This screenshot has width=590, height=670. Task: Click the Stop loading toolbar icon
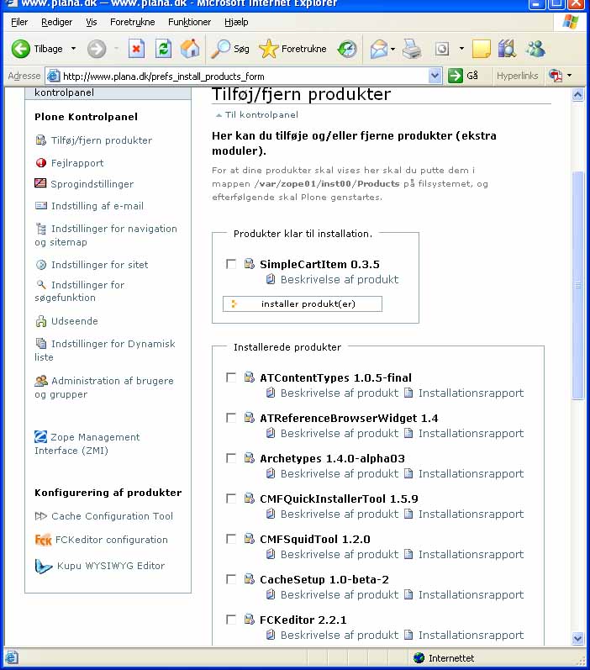tap(137, 49)
